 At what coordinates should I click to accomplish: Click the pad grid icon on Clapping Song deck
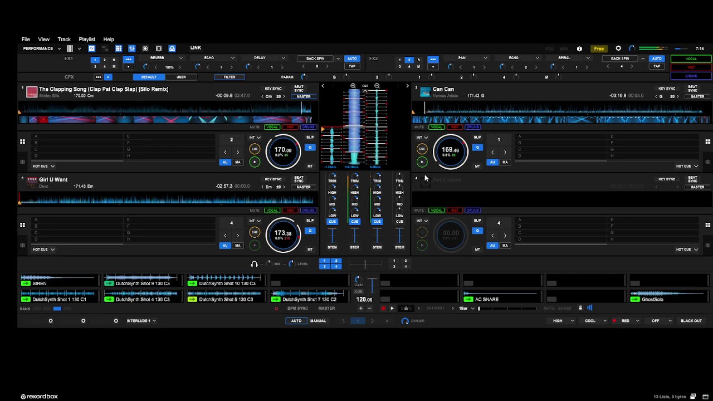[x=23, y=141]
